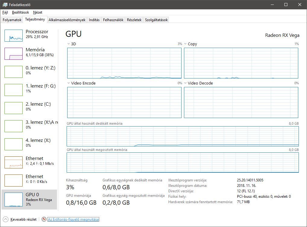The width and height of the screenshot is (307, 227).
Task: Switch to the Részletek tab
Action: point(134,20)
